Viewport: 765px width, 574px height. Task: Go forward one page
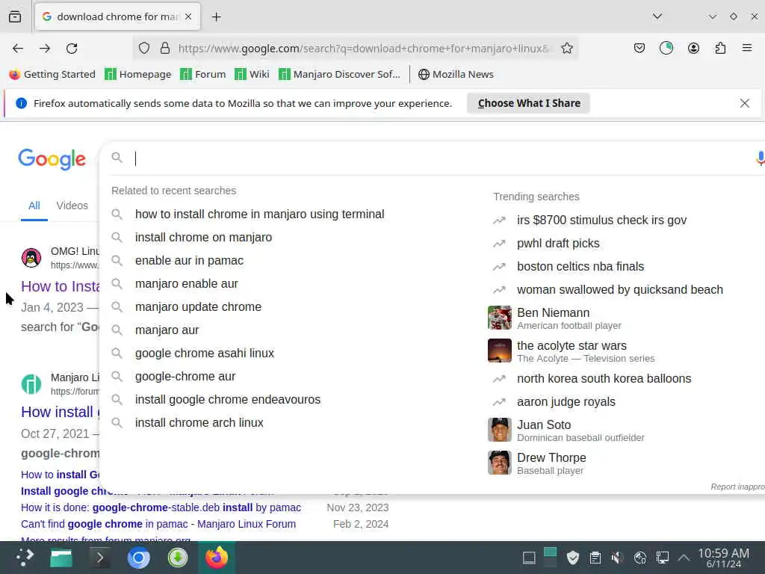click(45, 49)
